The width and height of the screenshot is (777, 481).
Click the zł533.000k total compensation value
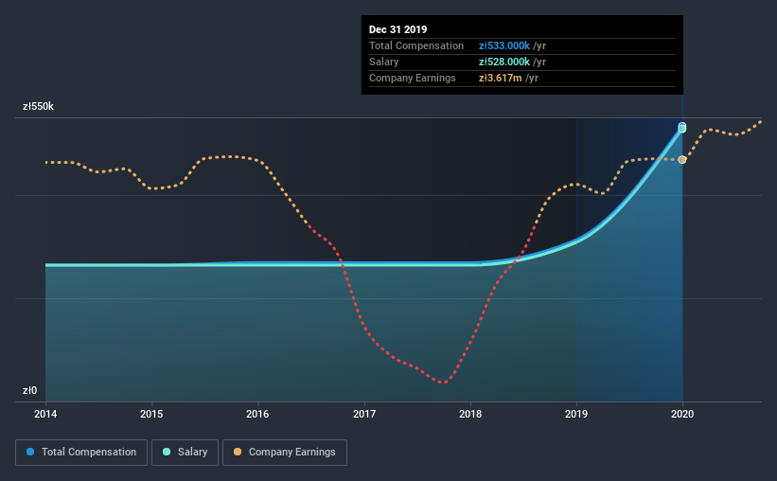coord(503,45)
